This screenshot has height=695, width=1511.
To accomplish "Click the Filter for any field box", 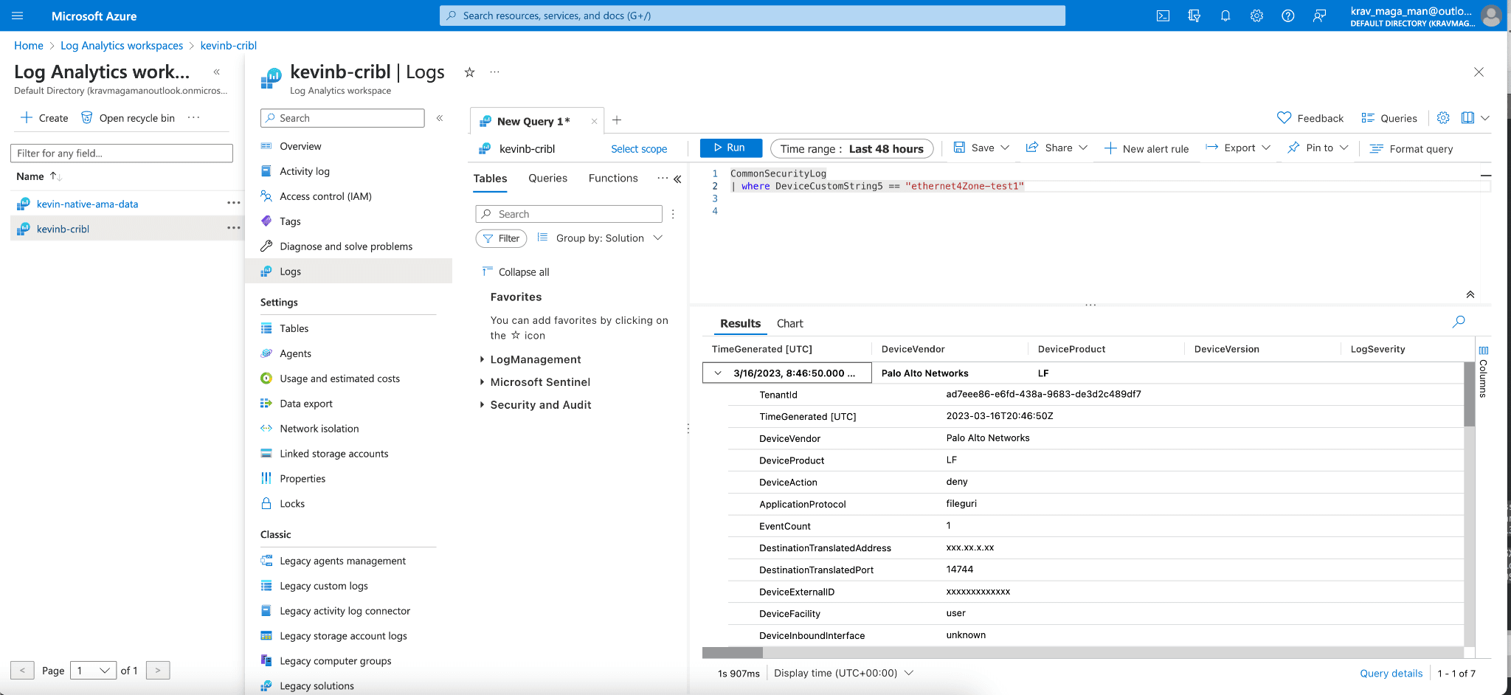I will [122, 153].
